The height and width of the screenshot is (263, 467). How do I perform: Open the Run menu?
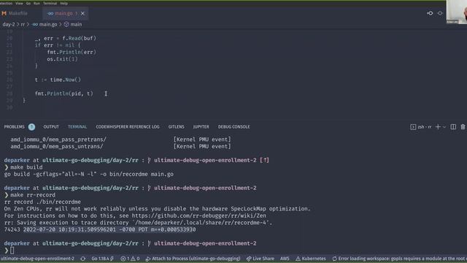(36, 3)
